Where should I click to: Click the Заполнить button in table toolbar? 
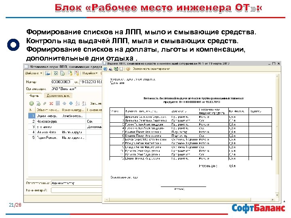pos(96,103)
